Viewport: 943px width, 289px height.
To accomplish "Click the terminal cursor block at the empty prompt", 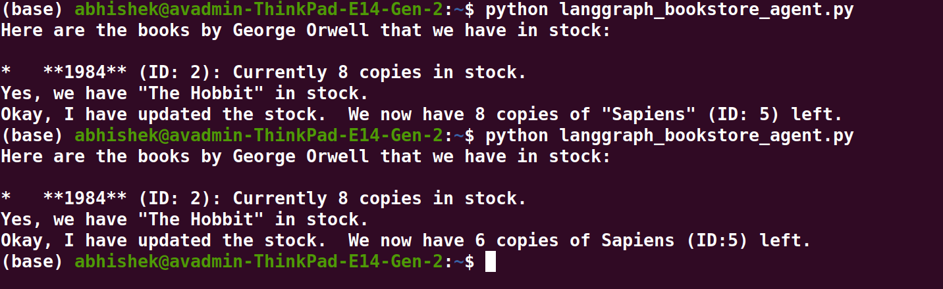I will click(489, 262).
